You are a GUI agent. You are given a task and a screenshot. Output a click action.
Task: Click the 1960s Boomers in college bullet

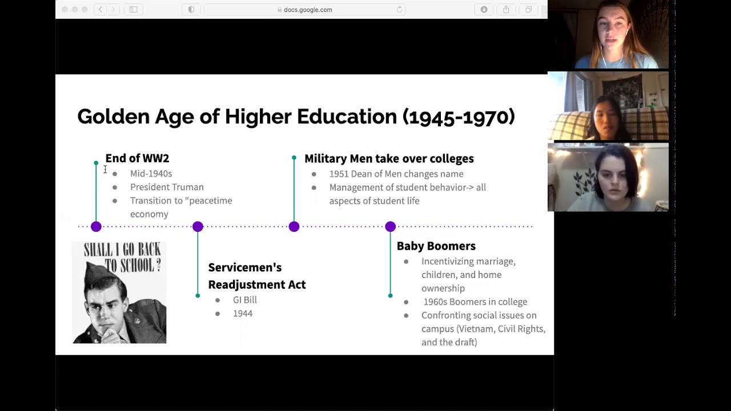point(475,302)
